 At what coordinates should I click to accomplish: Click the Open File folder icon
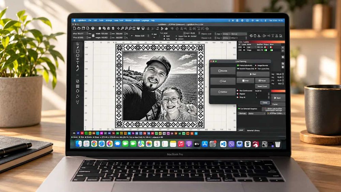click(x=79, y=29)
